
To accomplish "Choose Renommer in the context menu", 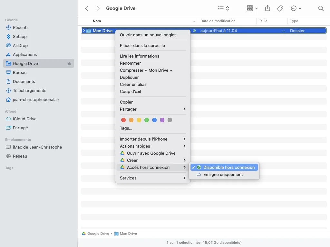I will pyautogui.click(x=153, y=63).
